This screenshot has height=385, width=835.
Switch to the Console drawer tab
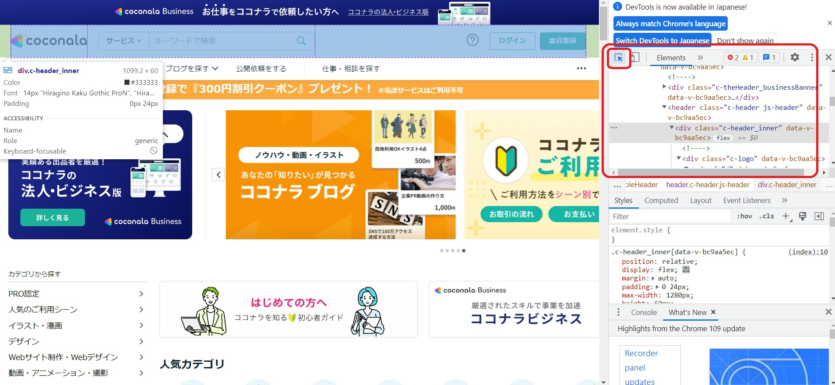coord(644,312)
